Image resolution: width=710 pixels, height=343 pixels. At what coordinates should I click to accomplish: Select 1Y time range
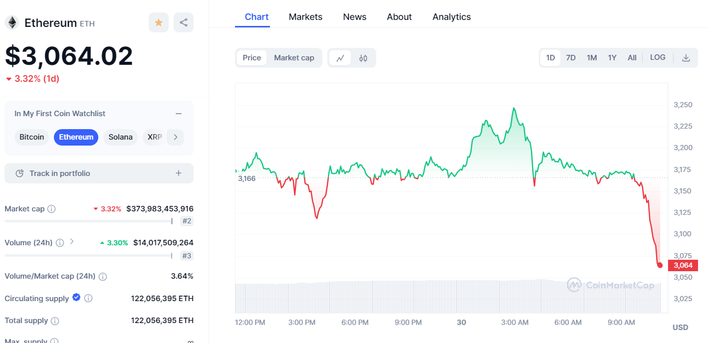[612, 58]
